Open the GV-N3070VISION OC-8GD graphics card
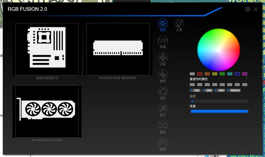The width and height of the screenshot is (265, 157). pyautogui.click(x=47, y=111)
